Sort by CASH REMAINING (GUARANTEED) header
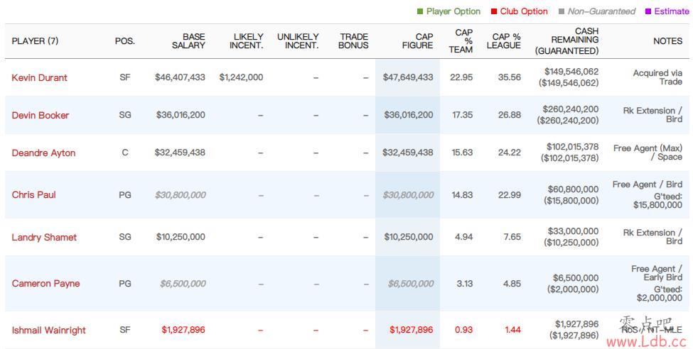This screenshot has height=349, width=693. pos(566,41)
